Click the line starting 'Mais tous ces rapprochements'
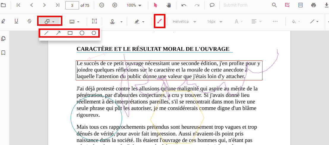329x145 pixels. click(167, 127)
